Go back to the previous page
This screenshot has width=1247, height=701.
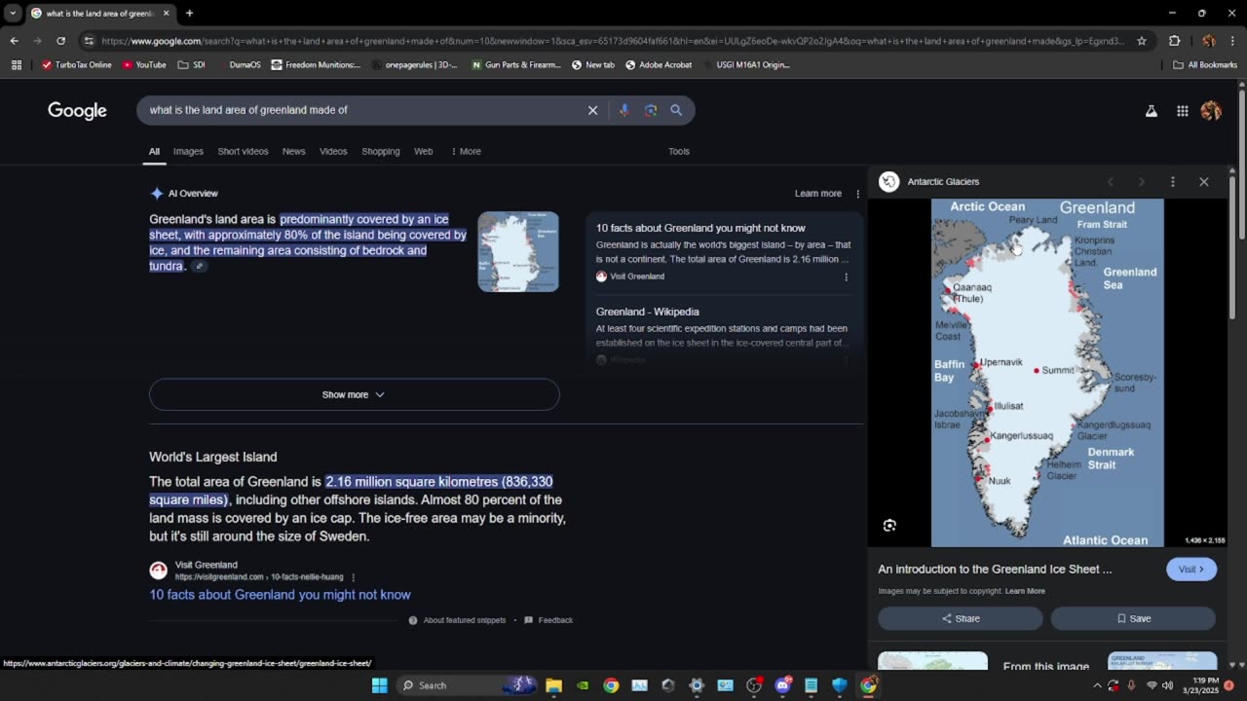point(14,41)
